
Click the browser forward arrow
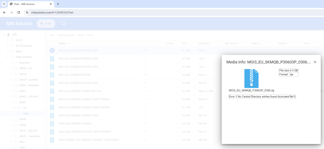(12, 12)
